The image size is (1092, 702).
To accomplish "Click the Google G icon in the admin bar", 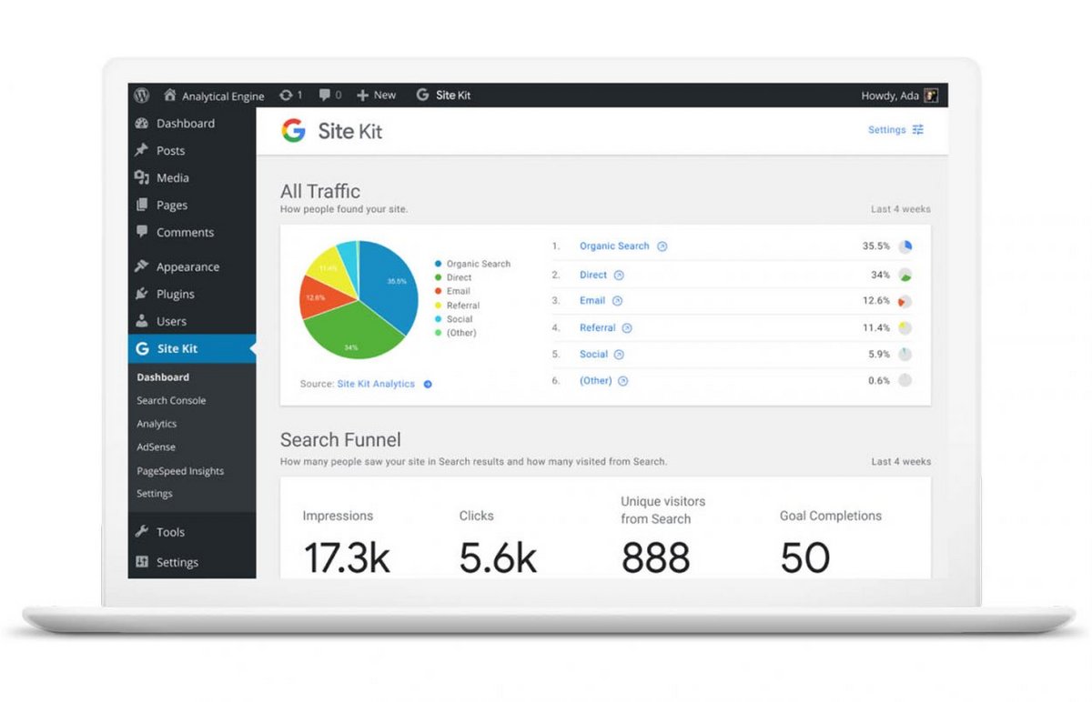I will click(x=422, y=95).
